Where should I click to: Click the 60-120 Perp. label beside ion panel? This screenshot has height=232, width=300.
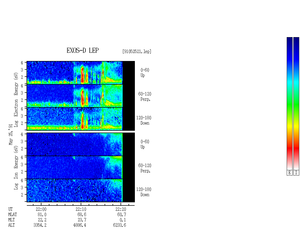click(145, 168)
